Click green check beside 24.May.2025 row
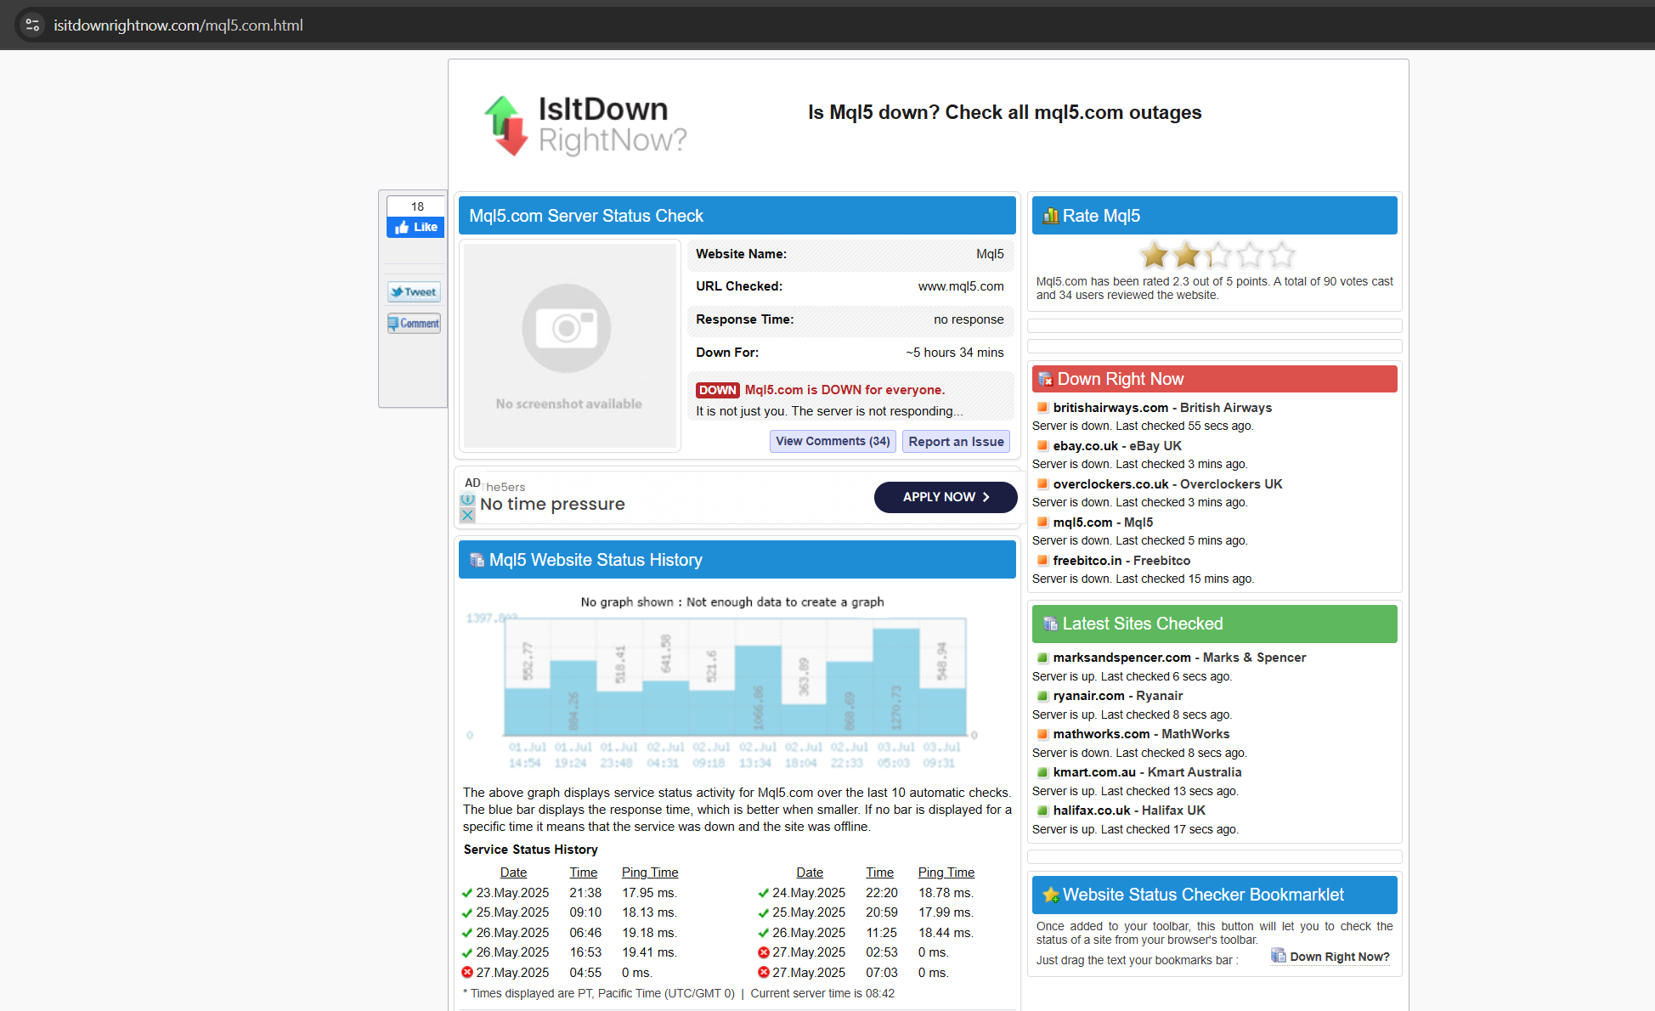The width and height of the screenshot is (1655, 1011). click(x=763, y=893)
